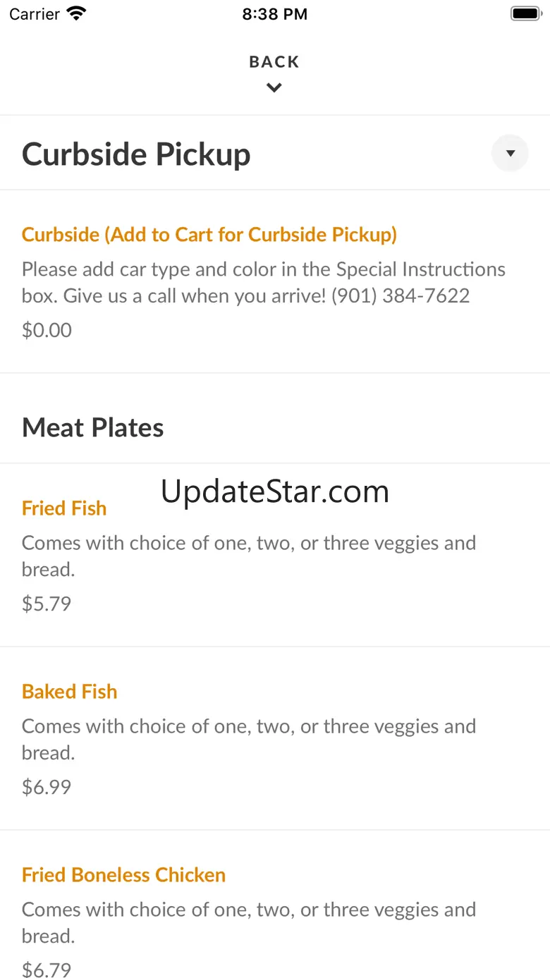
Task: Open the Baked Fish menu item
Action: click(x=69, y=692)
